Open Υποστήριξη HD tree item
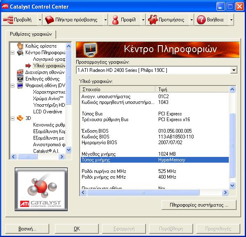This screenshot has width=246, height=237. pyautogui.click(x=49, y=105)
